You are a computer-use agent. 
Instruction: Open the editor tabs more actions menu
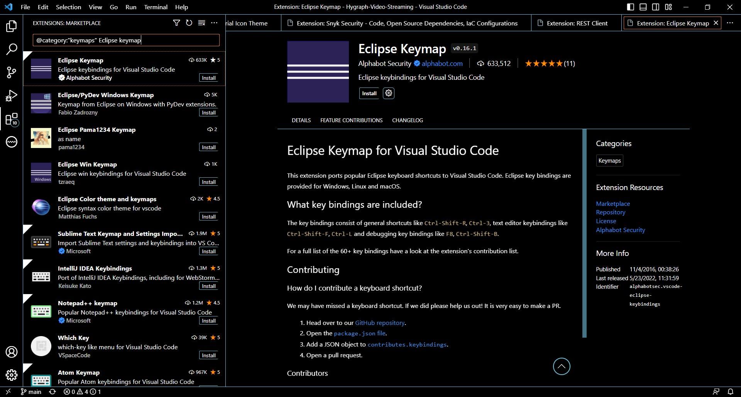(730, 23)
